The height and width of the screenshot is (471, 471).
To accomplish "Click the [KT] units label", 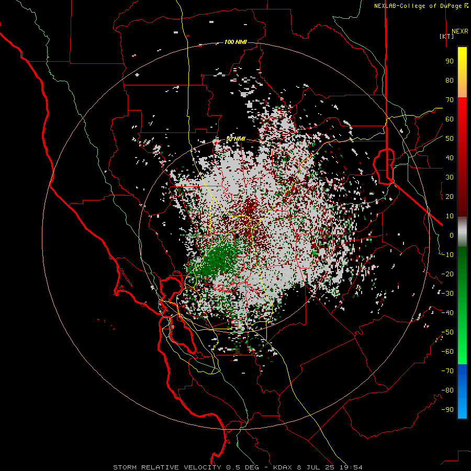I will coord(446,36).
